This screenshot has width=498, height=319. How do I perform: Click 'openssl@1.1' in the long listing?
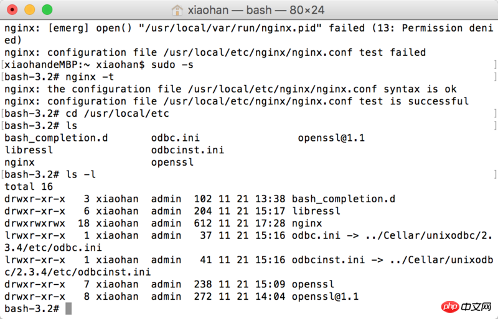325,297
